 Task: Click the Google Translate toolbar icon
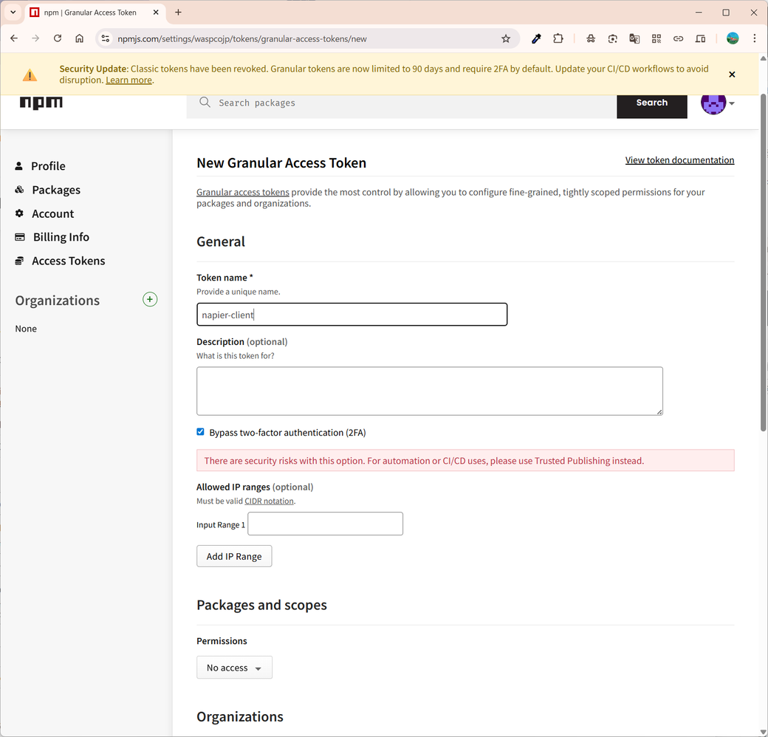click(x=634, y=38)
